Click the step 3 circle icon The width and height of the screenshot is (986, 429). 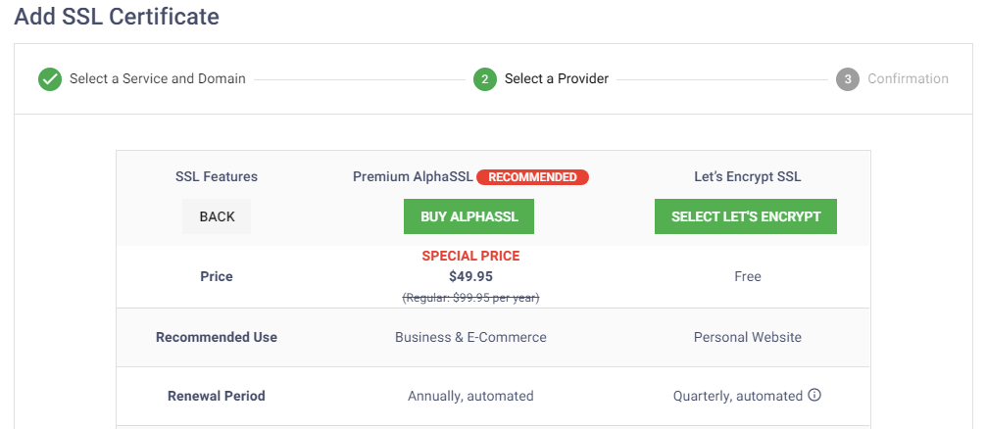point(848,79)
